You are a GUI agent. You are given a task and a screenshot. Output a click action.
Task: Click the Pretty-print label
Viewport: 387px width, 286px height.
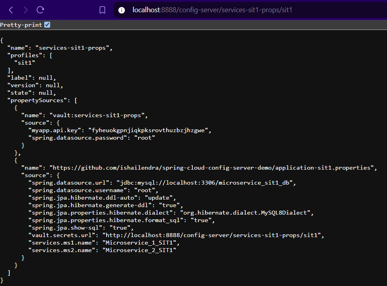[x=21, y=25]
